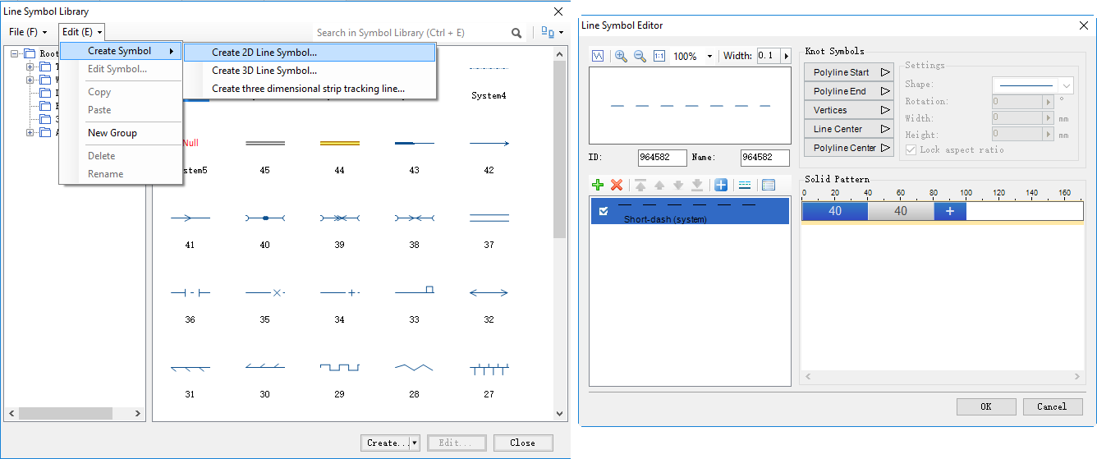Screen dimensions: 1097x459
Task: Toggle the Short-dash (system) layer checkbox
Action: click(x=604, y=212)
